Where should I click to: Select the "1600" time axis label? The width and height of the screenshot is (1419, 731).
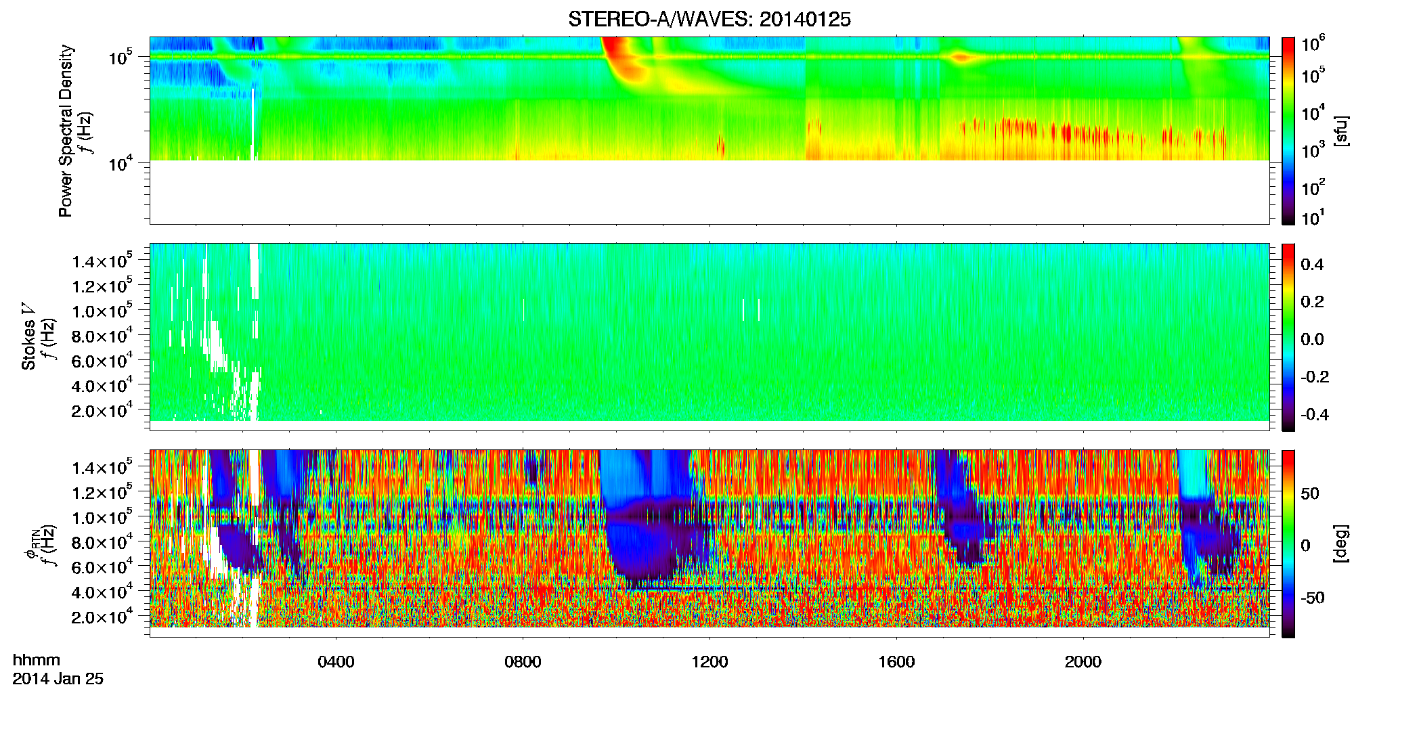pos(896,662)
